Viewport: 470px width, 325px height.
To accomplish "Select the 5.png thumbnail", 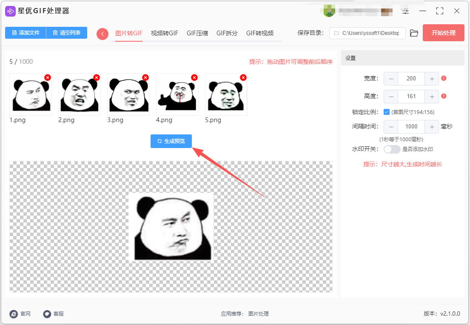I will click(226, 94).
